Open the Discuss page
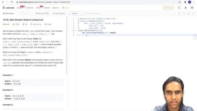 [56, 8]
